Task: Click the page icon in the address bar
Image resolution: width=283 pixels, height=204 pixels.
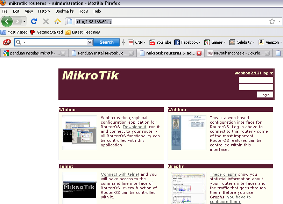Action: [70, 22]
